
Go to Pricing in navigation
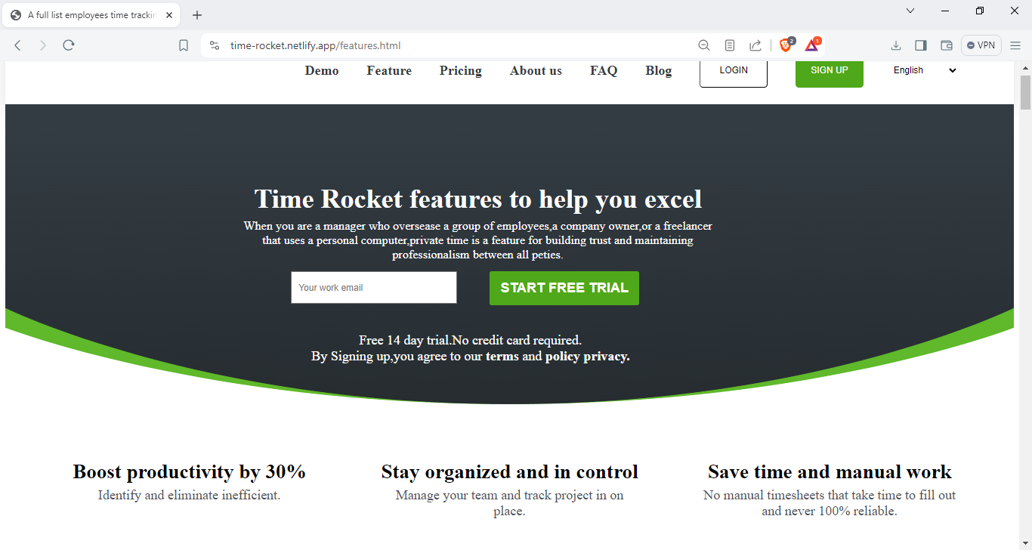(x=460, y=70)
